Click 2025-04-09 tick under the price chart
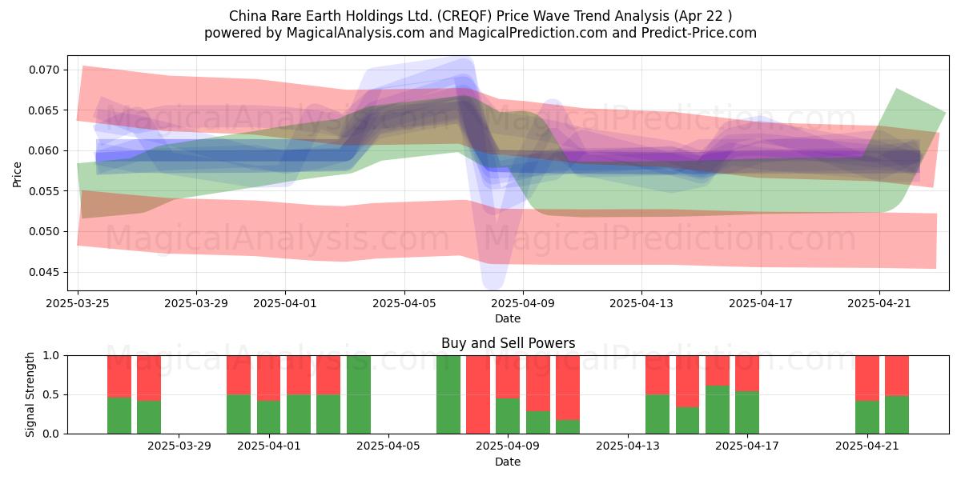Screen dimensions: 961x480 523,303
